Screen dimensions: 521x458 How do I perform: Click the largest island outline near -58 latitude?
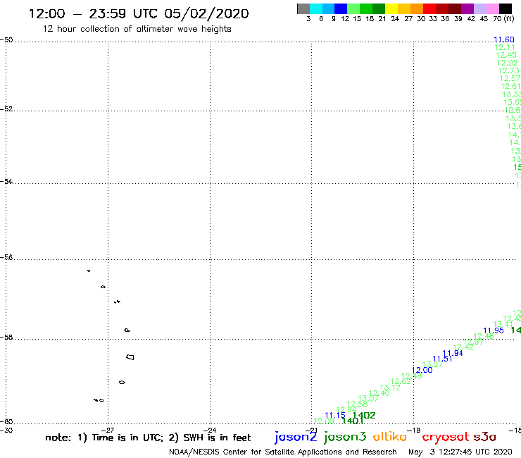click(130, 357)
